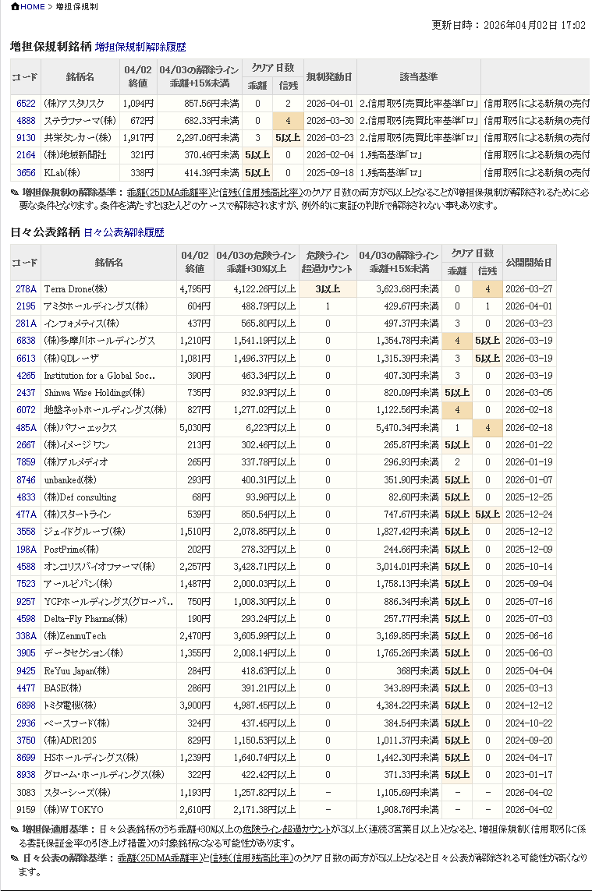Open stock code 9130 共栄タンカー

coord(26,137)
